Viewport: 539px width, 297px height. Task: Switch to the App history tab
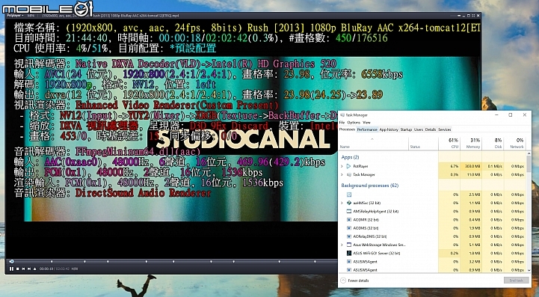[389, 129]
